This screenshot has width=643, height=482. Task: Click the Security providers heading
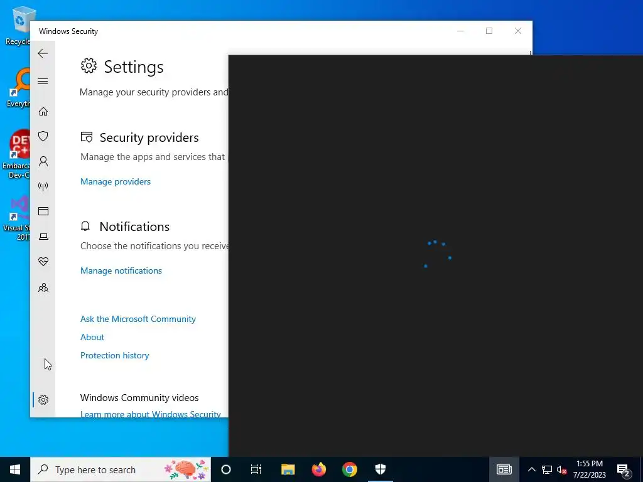149,137
